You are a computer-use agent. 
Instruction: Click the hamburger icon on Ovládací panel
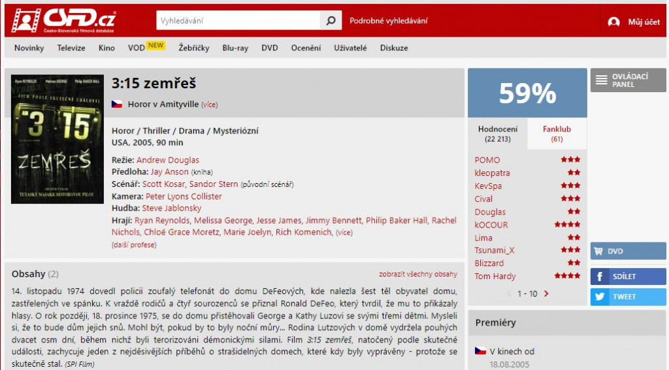click(601, 80)
